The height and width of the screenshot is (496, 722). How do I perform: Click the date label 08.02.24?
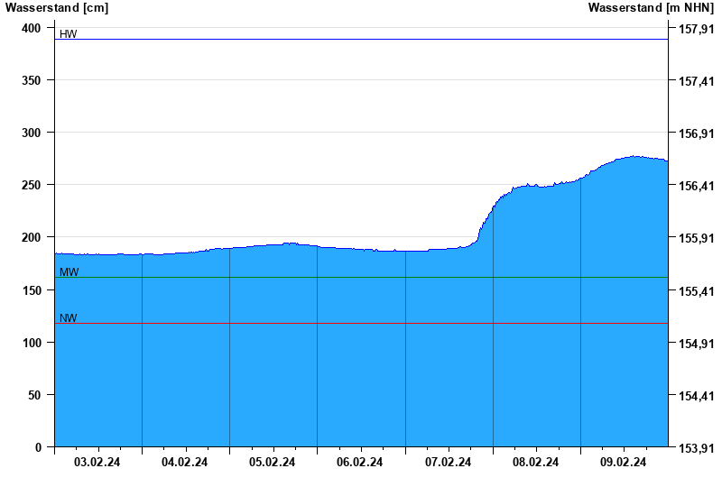[535, 462]
